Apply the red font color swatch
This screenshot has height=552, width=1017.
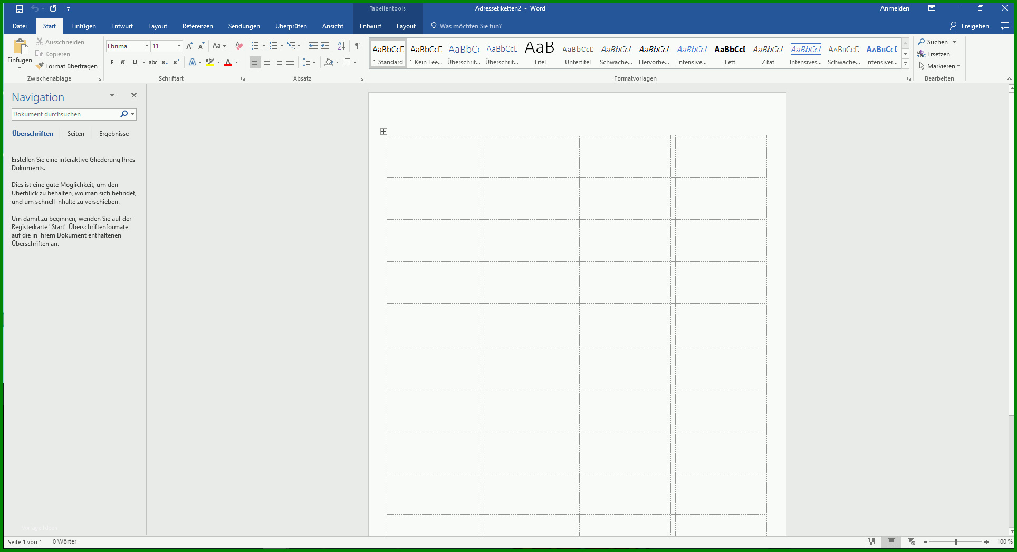[x=228, y=62]
